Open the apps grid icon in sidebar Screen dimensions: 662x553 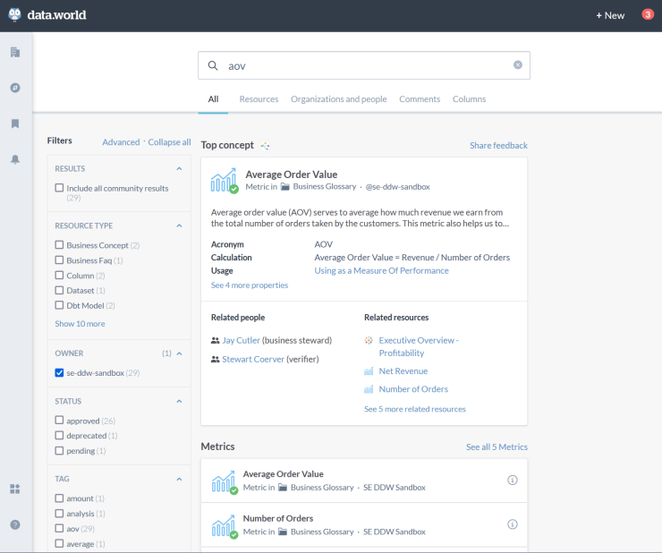pos(15,489)
